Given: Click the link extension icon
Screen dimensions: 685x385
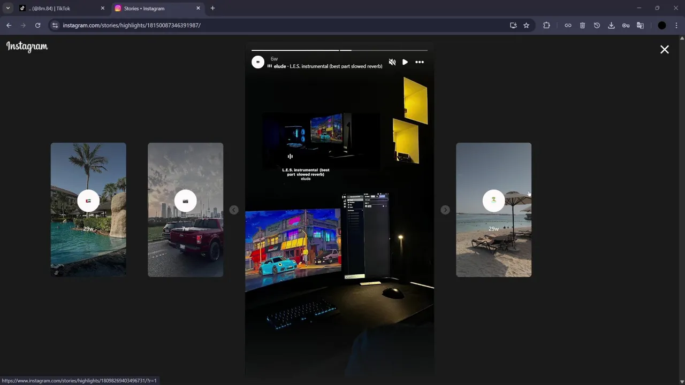Looking at the screenshot, I should pos(568,25).
